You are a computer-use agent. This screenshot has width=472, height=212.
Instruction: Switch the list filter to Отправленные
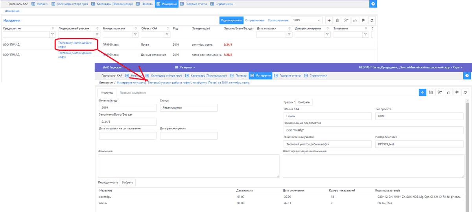tap(254, 20)
